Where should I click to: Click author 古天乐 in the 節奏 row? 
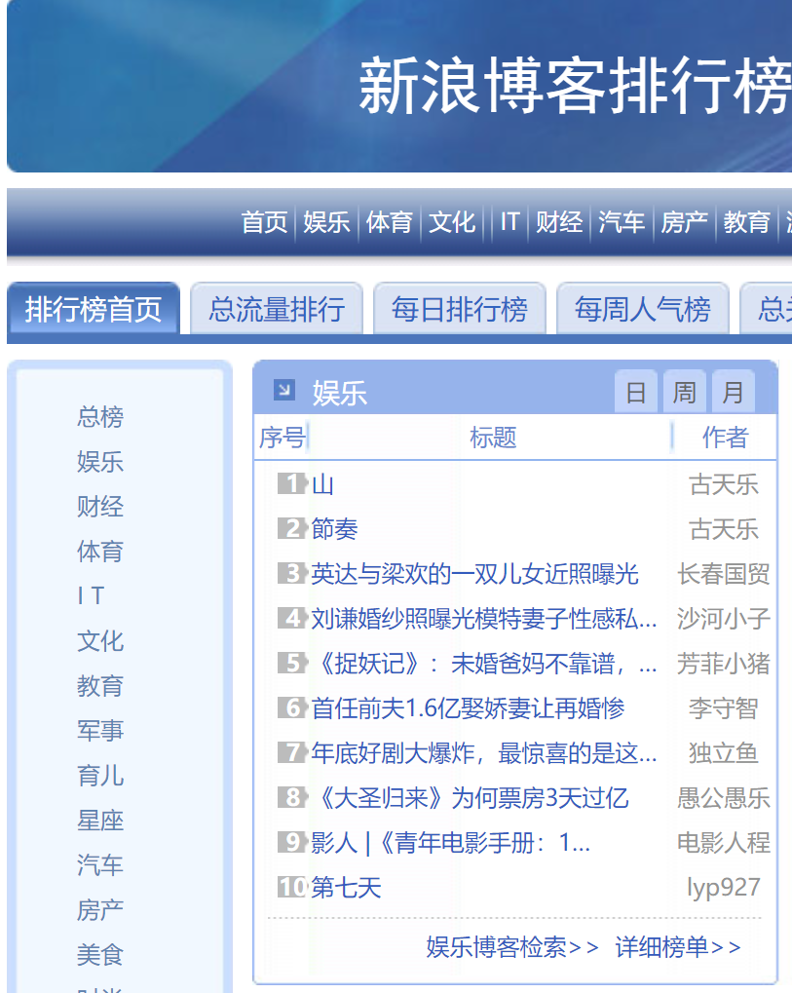[x=724, y=529]
